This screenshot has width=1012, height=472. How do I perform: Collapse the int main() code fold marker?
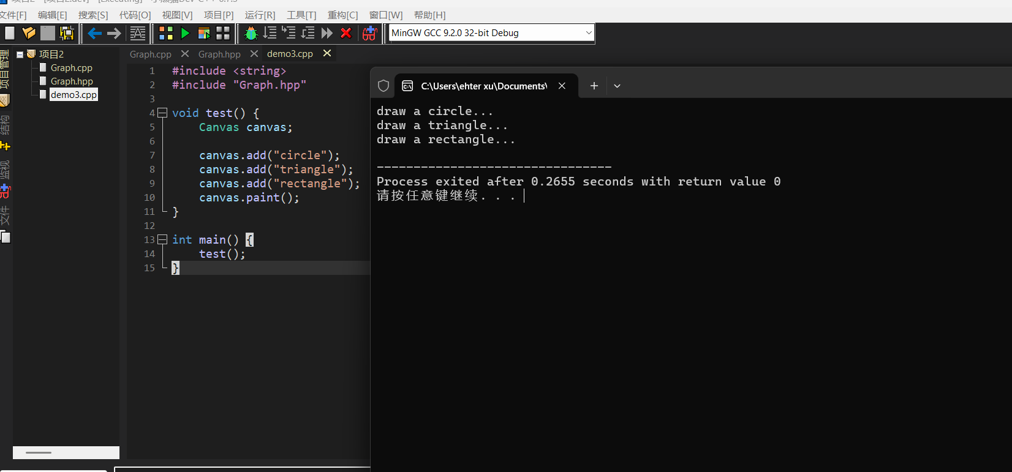pos(162,239)
